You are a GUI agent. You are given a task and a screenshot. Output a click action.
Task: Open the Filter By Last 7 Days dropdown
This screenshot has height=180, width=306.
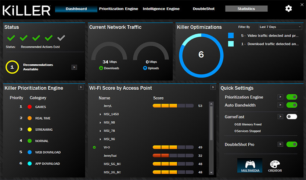coord(280,27)
